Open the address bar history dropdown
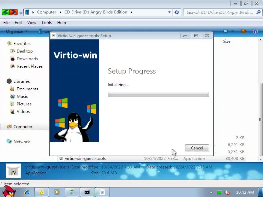The image size is (263, 197). (x=169, y=12)
